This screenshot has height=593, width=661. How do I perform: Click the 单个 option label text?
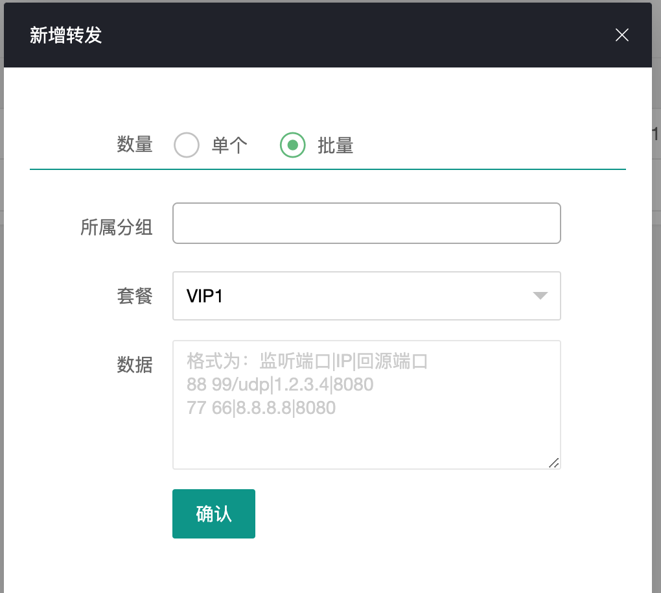coord(229,145)
